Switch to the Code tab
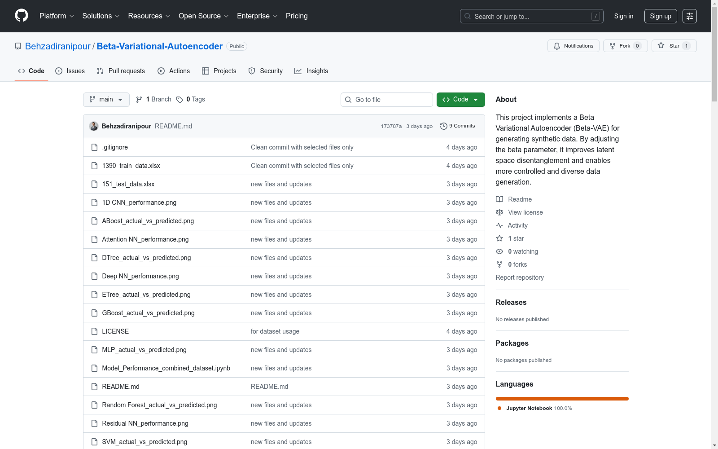The width and height of the screenshot is (718, 449). tap(31, 71)
